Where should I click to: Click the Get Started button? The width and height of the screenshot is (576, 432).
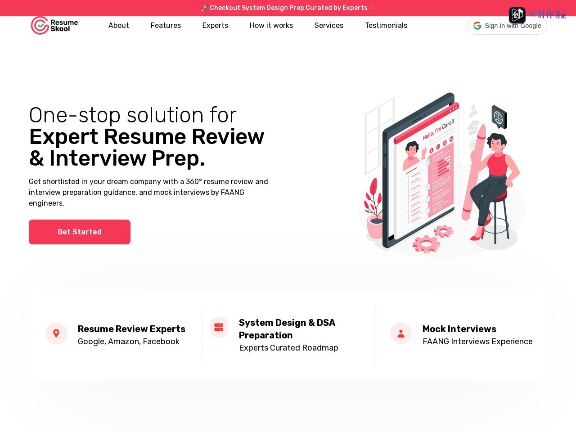80,232
